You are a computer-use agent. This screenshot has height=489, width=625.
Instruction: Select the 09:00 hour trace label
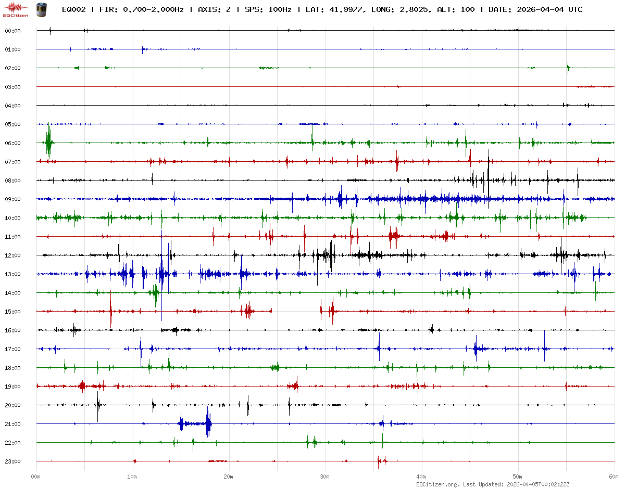click(12, 199)
